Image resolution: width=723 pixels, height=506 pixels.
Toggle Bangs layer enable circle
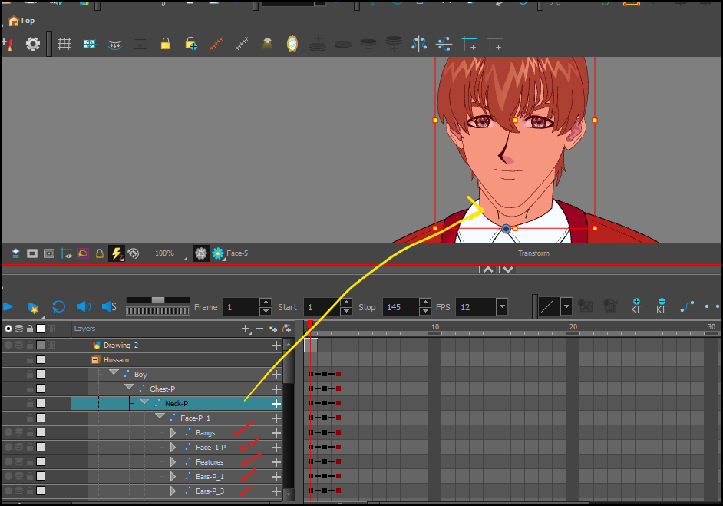click(x=8, y=432)
